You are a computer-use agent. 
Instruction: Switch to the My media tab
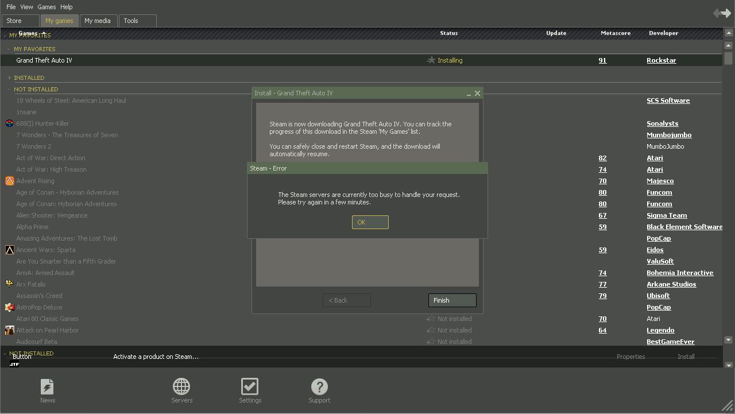pyautogui.click(x=98, y=21)
